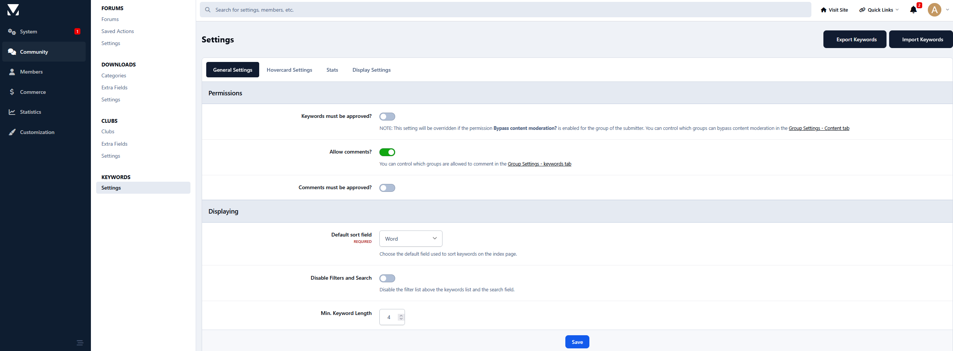Click the Members person icon

coord(12,72)
